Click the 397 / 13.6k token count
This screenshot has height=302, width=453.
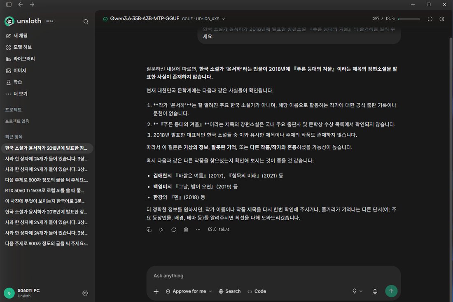tap(384, 19)
